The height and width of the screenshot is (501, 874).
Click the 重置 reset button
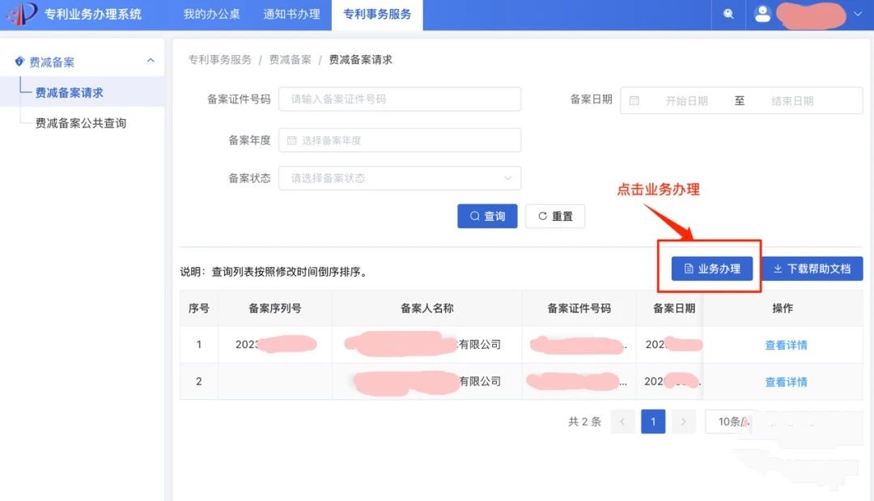point(555,216)
